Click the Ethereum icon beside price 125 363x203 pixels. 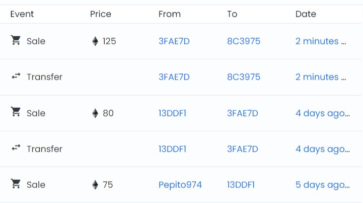pos(95,41)
